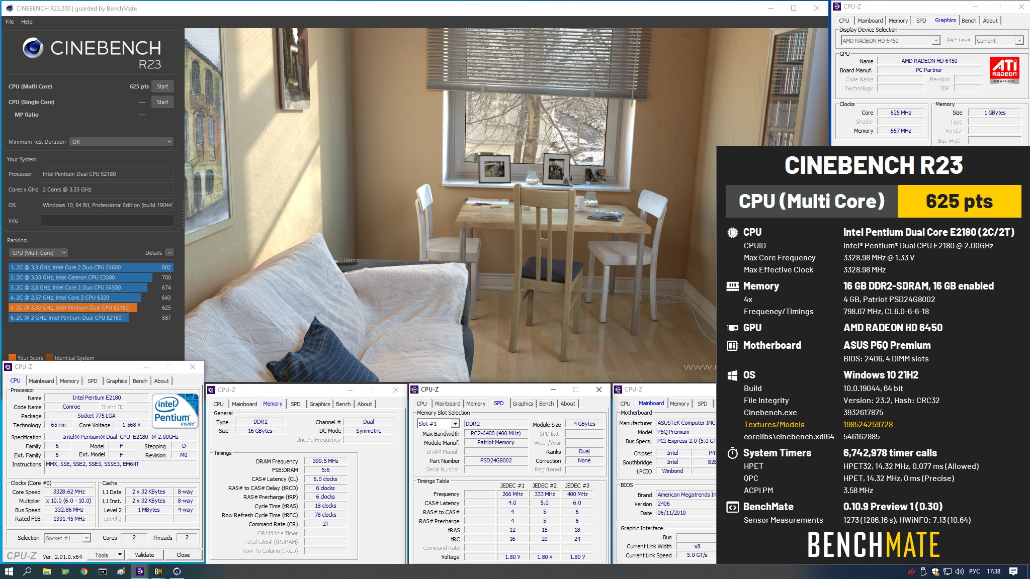The width and height of the screenshot is (1030, 579).
Task: Click the BenchMate OS Windows icon
Action: (733, 375)
